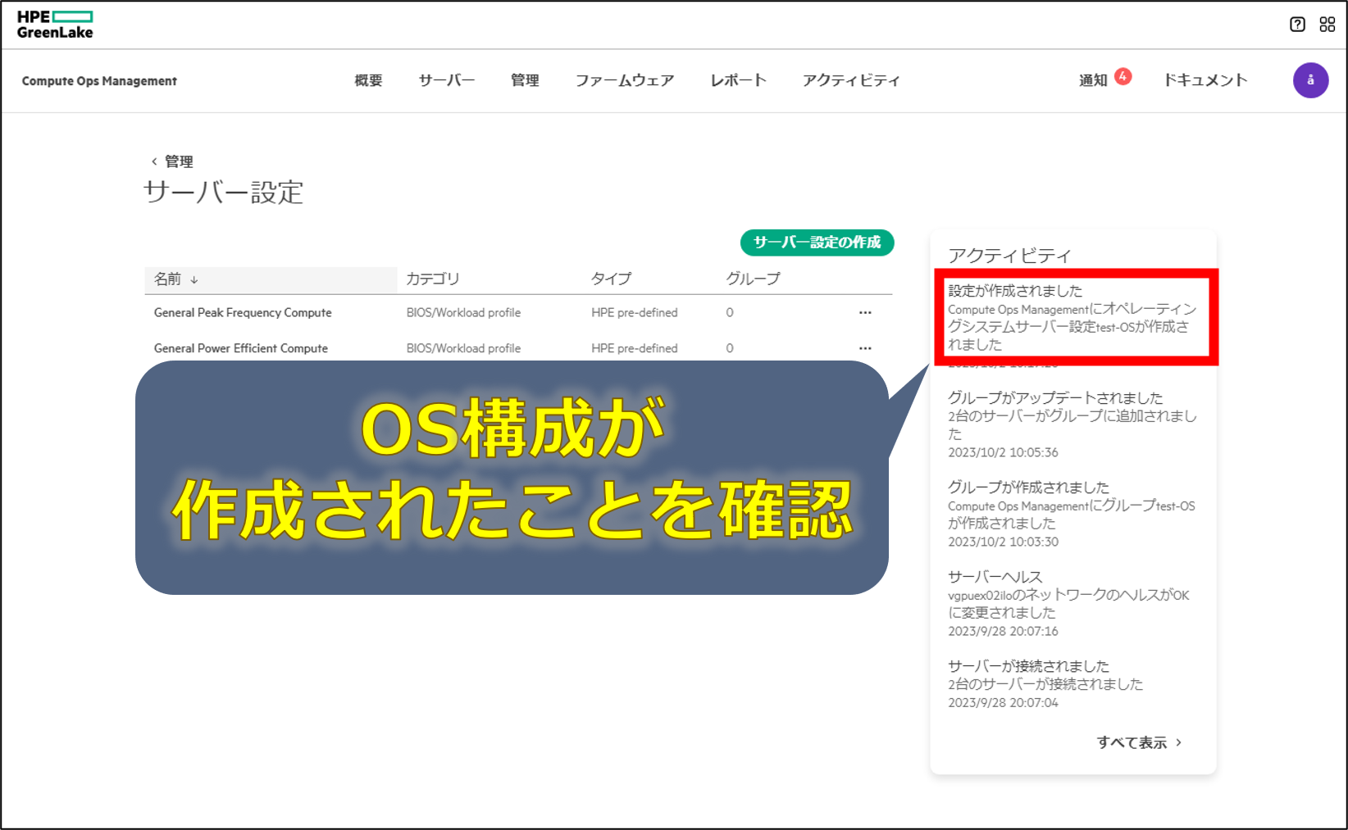Open the サーバーが接続されました activity entry
The width and height of the screenshot is (1348, 830).
point(1045,684)
